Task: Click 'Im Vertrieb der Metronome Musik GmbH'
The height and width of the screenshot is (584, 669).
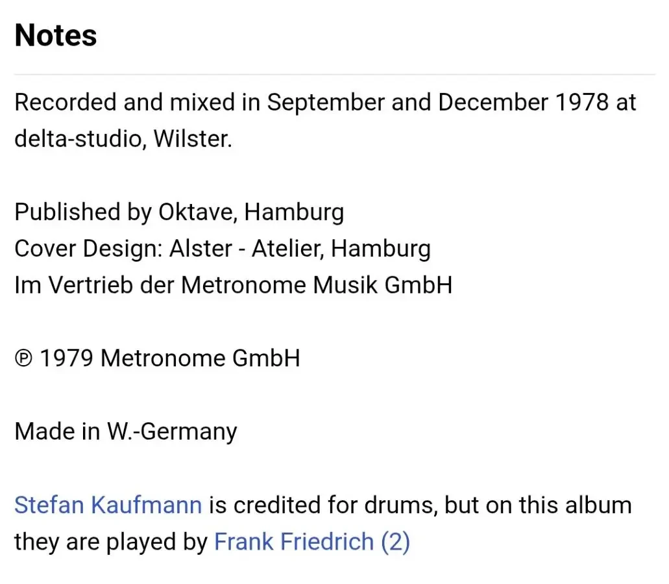Action: coord(234,285)
